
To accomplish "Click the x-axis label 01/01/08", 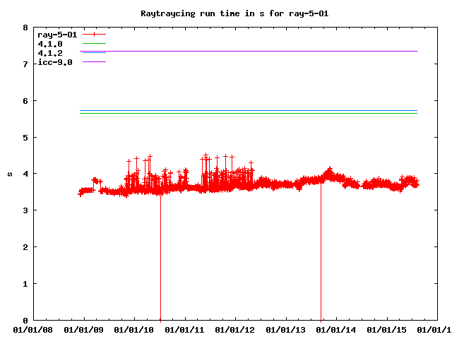I will [33, 329].
